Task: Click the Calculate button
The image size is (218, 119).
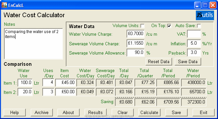Action: click(149, 112)
